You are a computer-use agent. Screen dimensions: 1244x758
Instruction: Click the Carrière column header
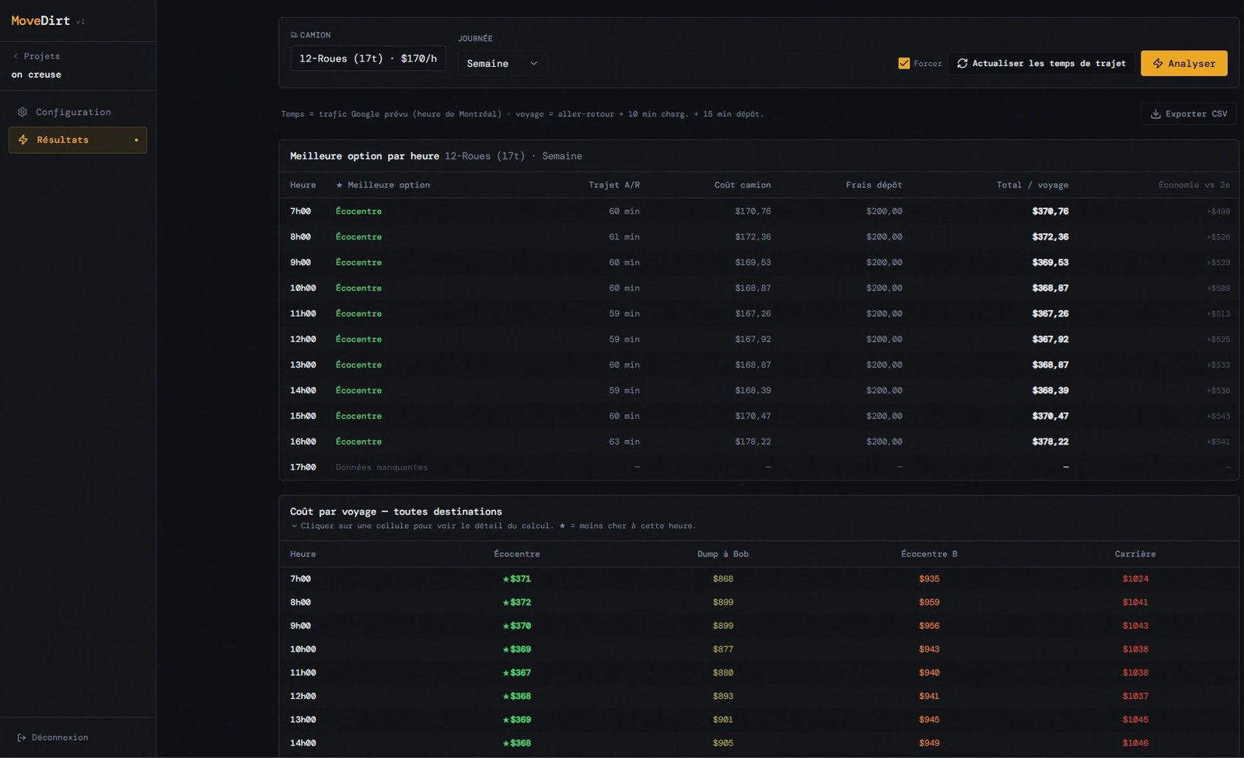pyautogui.click(x=1135, y=554)
